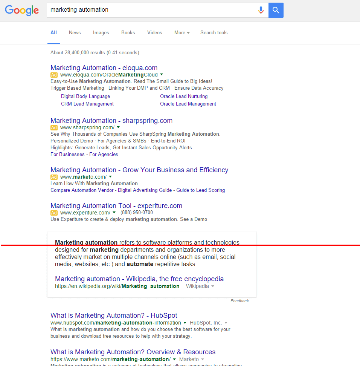Open Search tools options
The width and height of the screenshot is (360, 366).
tap(214, 33)
